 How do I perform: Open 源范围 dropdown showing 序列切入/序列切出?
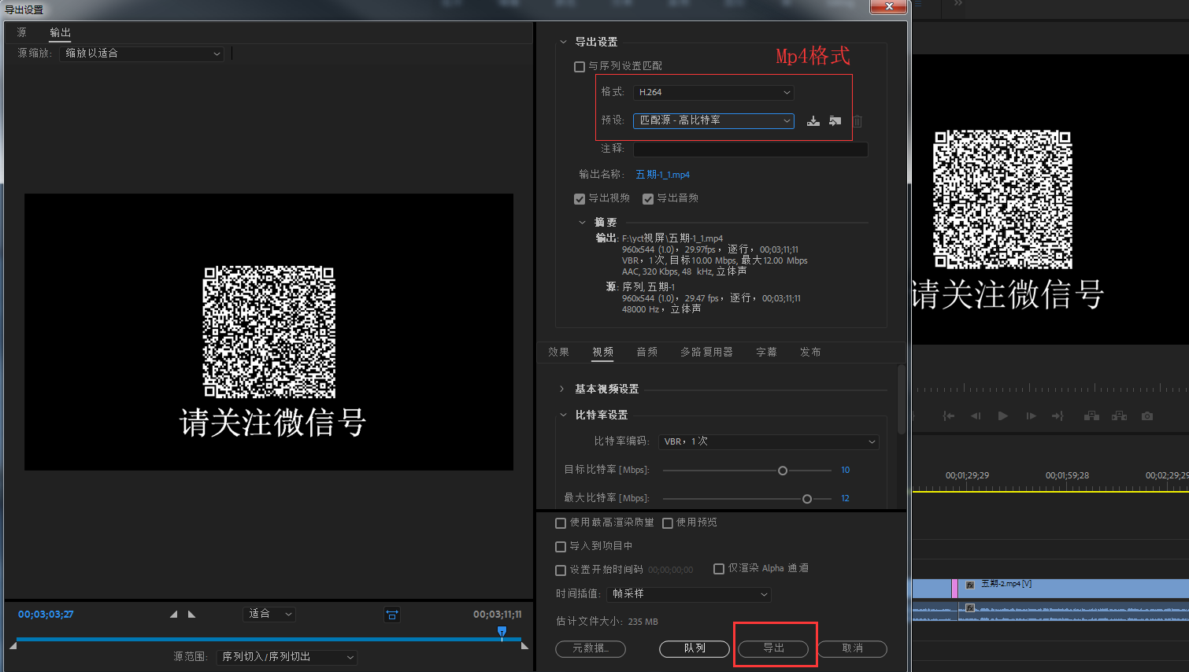coord(287,657)
